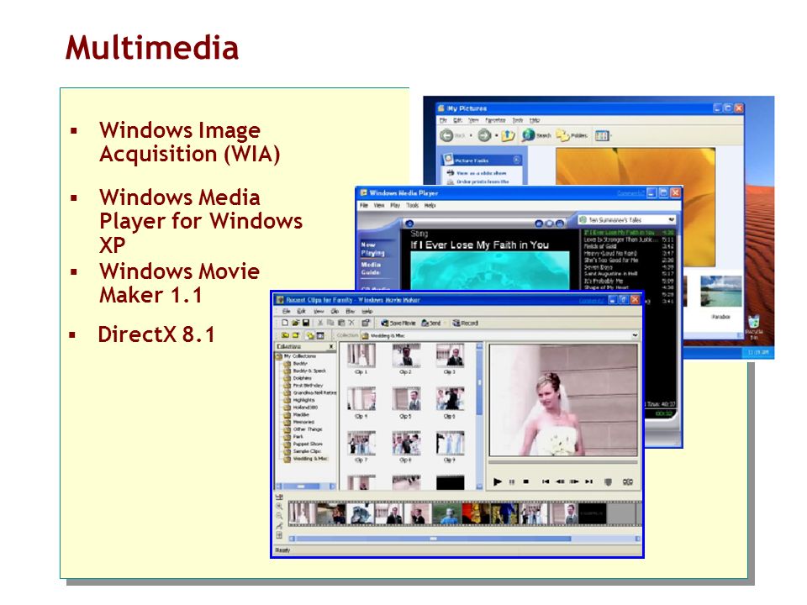The image size is (807, 605).
Task: Select Clip 5 thumbnail in Movie Maker
Action: 406,398
